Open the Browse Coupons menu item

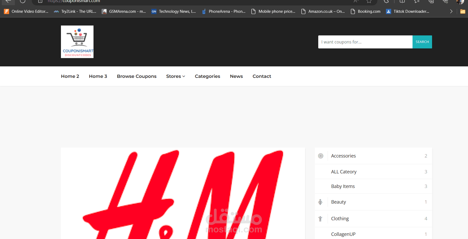click(x=137, y=76)
